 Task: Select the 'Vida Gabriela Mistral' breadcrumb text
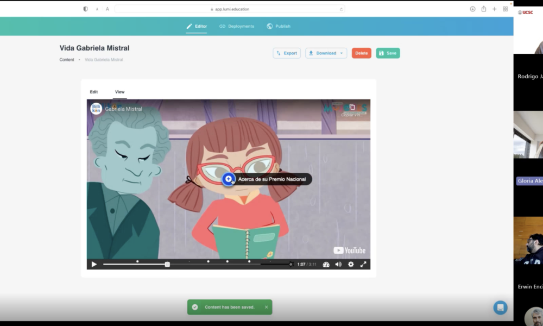[x=104, y=60]
